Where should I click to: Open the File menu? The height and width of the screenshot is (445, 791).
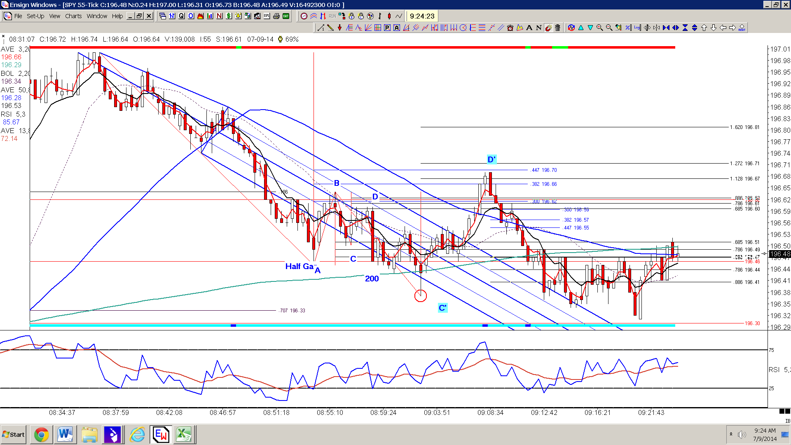click(18, 16)
